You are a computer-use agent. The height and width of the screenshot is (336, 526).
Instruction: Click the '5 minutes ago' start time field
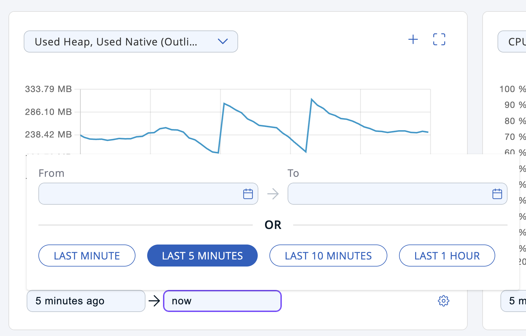86,301
